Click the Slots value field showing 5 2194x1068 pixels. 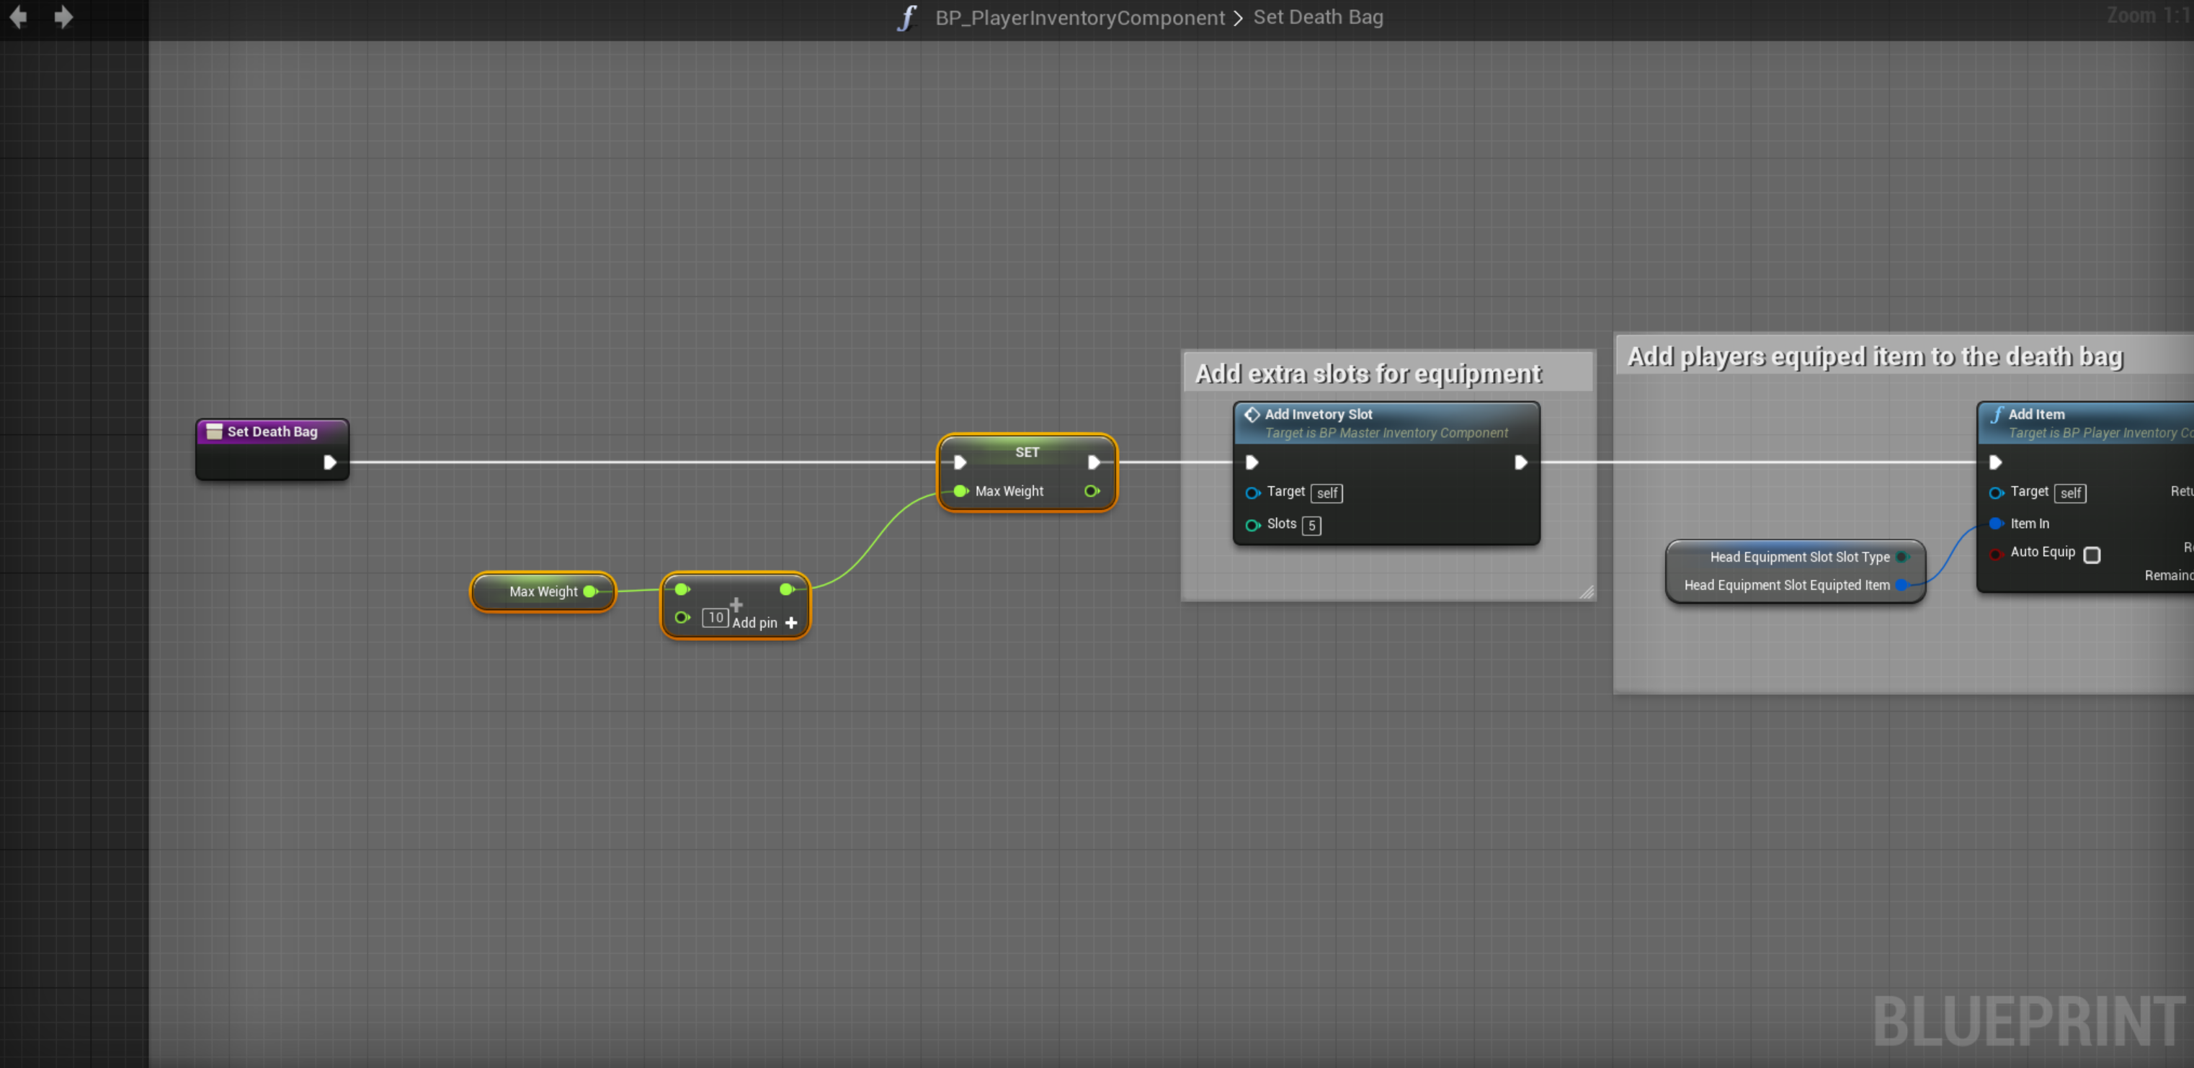pos(1311,525)
